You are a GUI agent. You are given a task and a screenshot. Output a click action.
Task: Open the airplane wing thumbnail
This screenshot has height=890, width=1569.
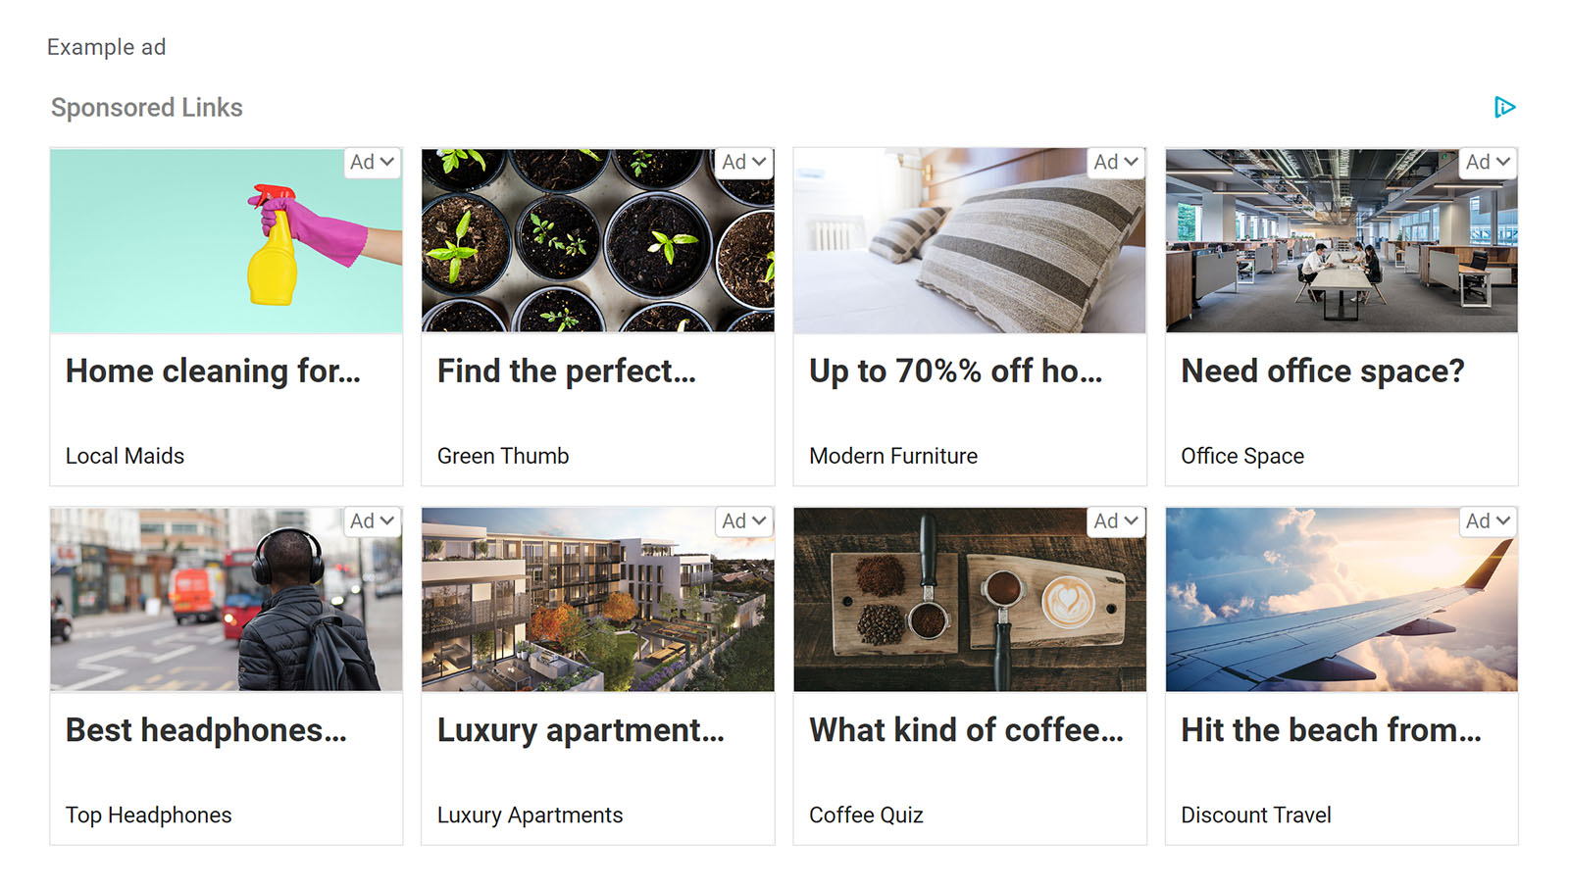coord(1341,600)
